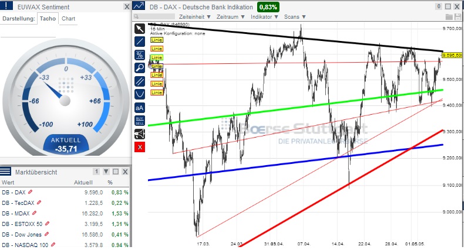
Task: Click the last Linie label
Action: coord(157,93)
